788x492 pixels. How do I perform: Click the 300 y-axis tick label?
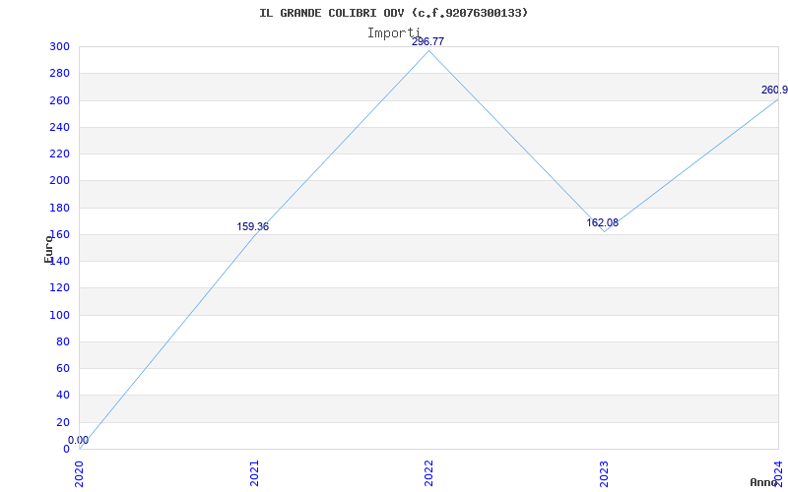coord(60,46)
